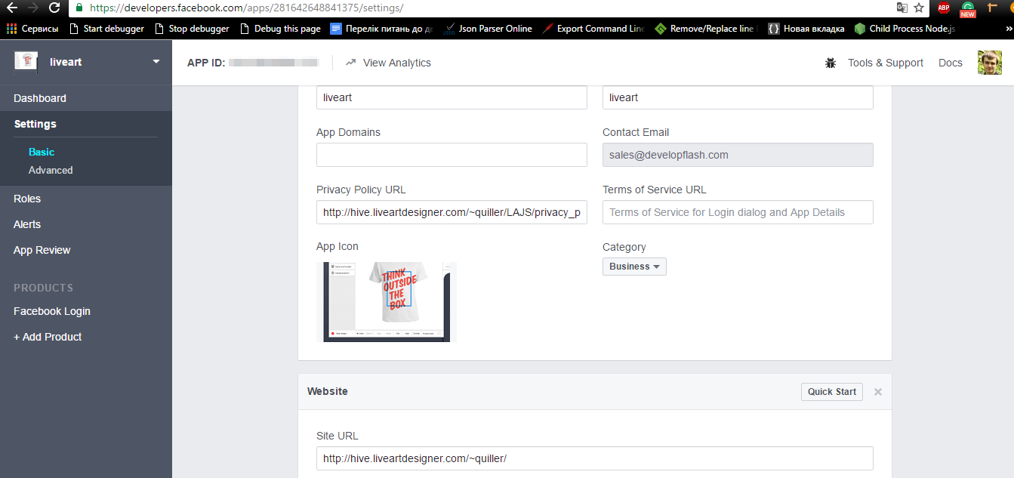Click the Quick Start button
The width and height of the screenshot is (1014, 478).
point(832,391)
